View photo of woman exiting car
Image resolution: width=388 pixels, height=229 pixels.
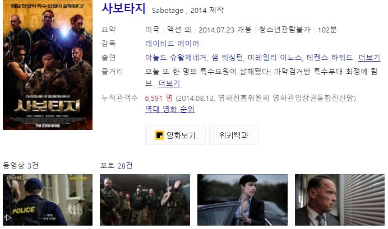coord(242,200)
